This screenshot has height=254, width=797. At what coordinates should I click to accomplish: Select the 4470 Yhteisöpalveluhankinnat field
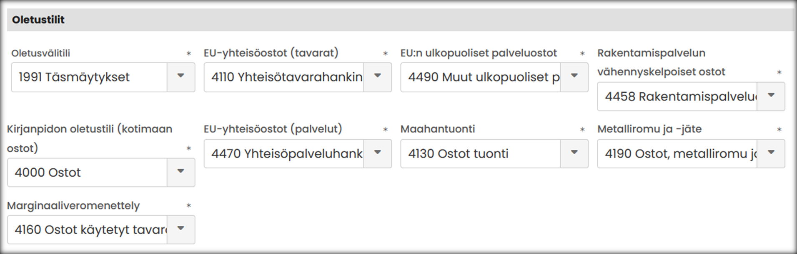284,153
